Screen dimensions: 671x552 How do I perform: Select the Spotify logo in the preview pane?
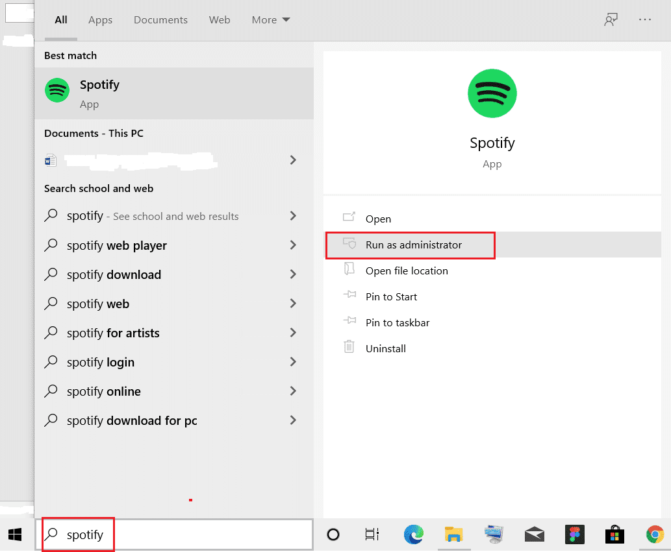click(492, 93)
